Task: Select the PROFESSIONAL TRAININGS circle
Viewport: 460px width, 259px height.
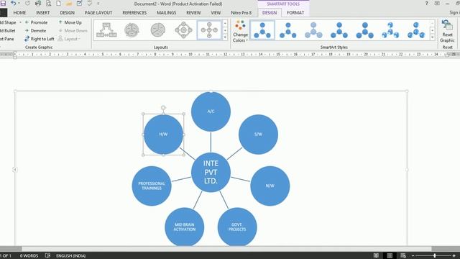Action: tap(152, 186)
